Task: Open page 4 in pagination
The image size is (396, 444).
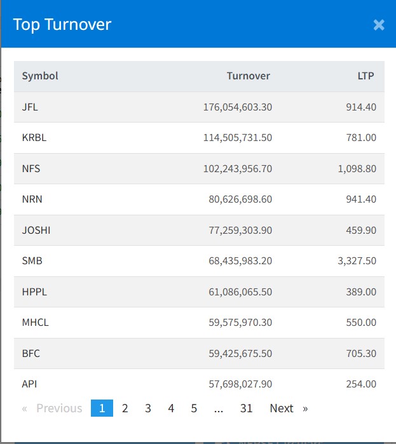Action: tap(171, 408)
